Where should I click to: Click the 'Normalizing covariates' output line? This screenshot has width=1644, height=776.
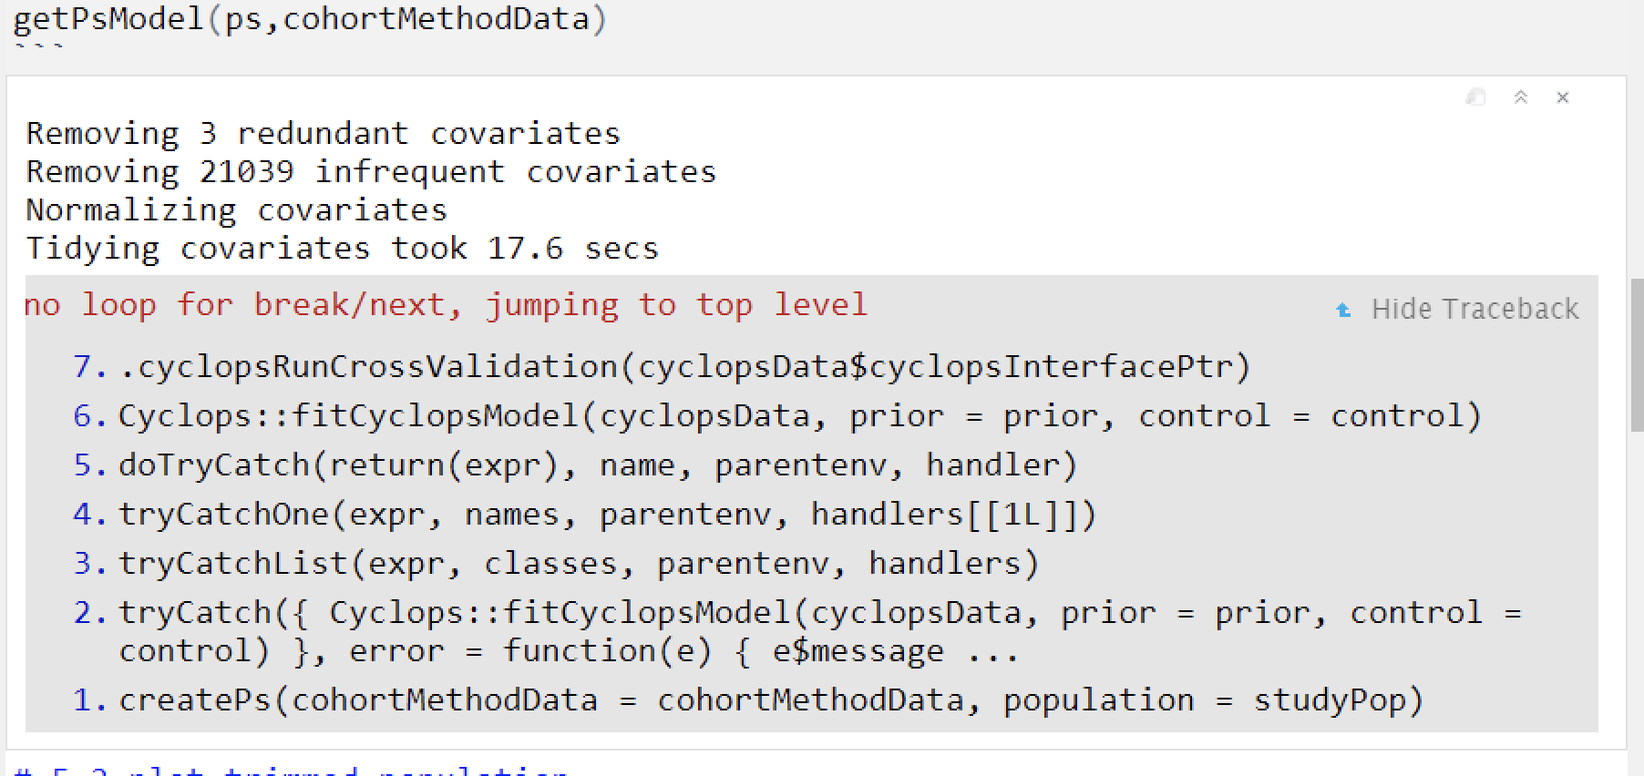click(236, 209)
